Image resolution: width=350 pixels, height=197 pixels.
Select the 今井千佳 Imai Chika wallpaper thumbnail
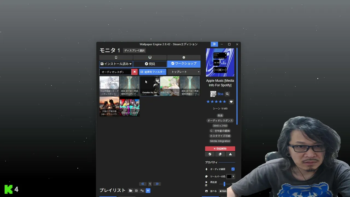(170, 86)
